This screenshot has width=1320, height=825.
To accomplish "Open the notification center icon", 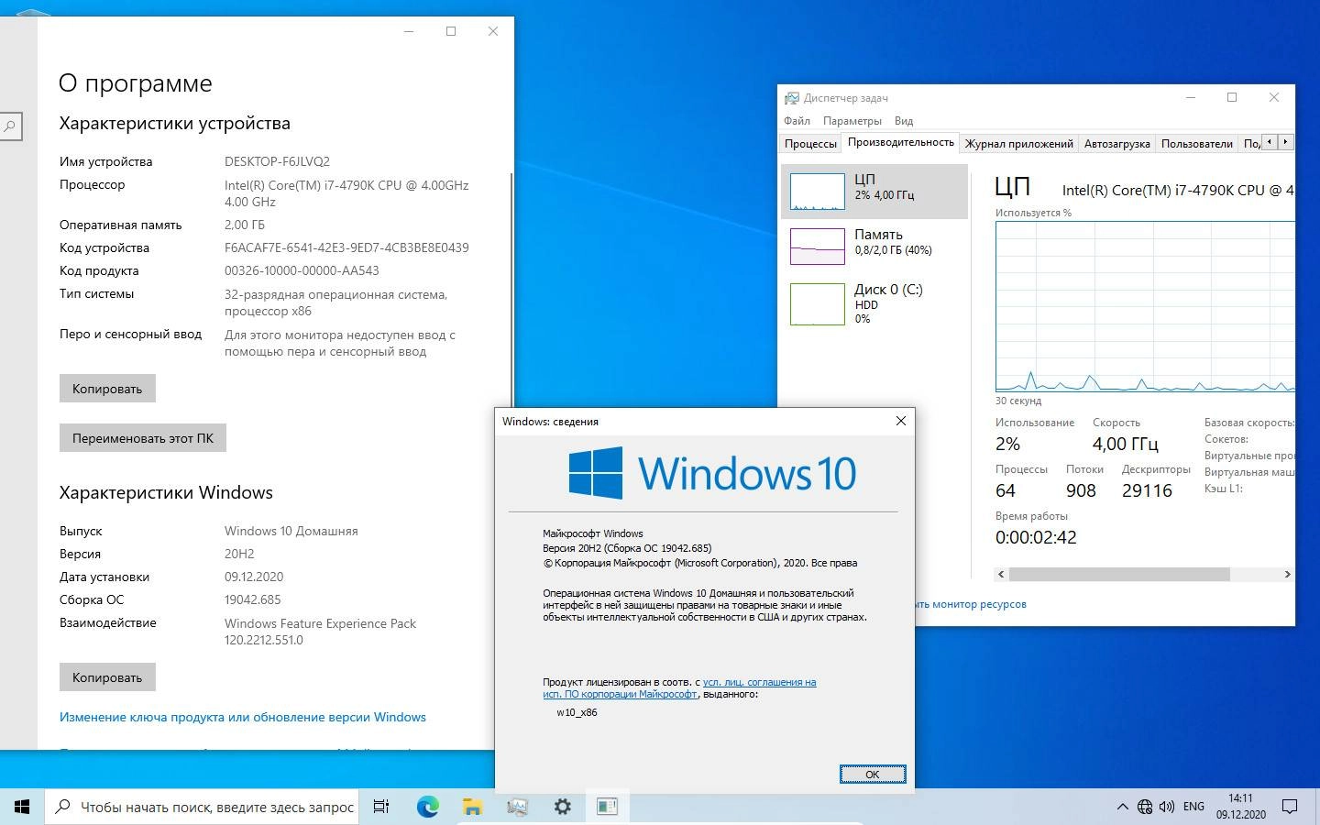I will 1290,807.
